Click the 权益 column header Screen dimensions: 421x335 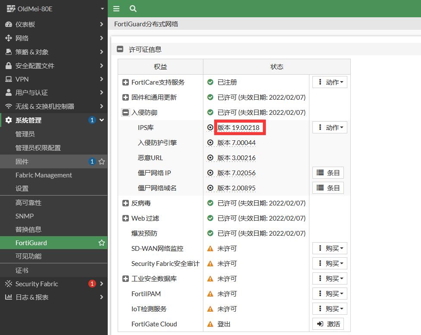click(160, 67)
